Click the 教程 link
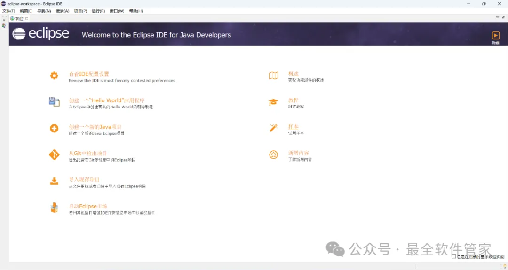Image resolution: width=508 pixels, height=270 pixels. coord(293,100)
